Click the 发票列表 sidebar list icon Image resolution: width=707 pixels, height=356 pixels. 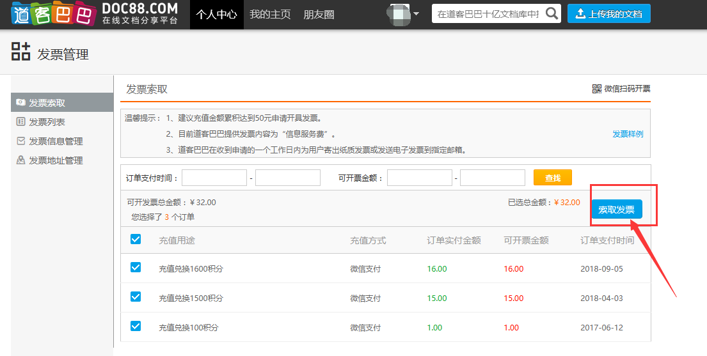coord(20,121)
